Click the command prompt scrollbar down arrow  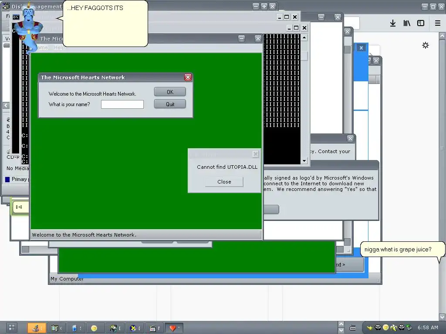click(x=304, y=161)
